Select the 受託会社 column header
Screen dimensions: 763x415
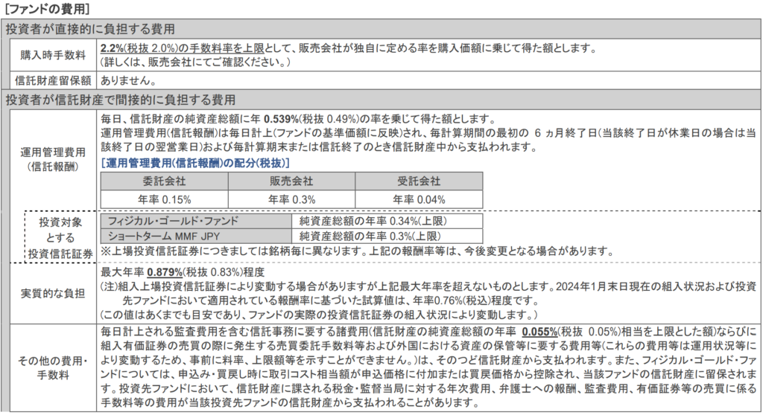[419, 181]
